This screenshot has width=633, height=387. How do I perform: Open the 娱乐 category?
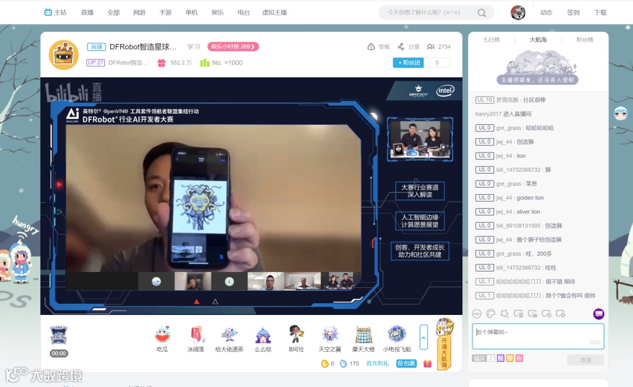click(x=217, y=12)
